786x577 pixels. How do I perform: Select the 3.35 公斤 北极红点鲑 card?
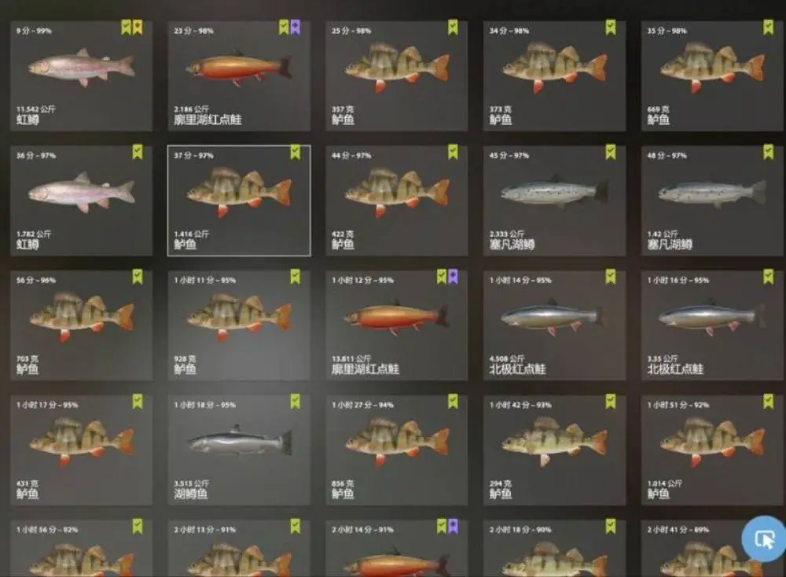coord(712,325)
